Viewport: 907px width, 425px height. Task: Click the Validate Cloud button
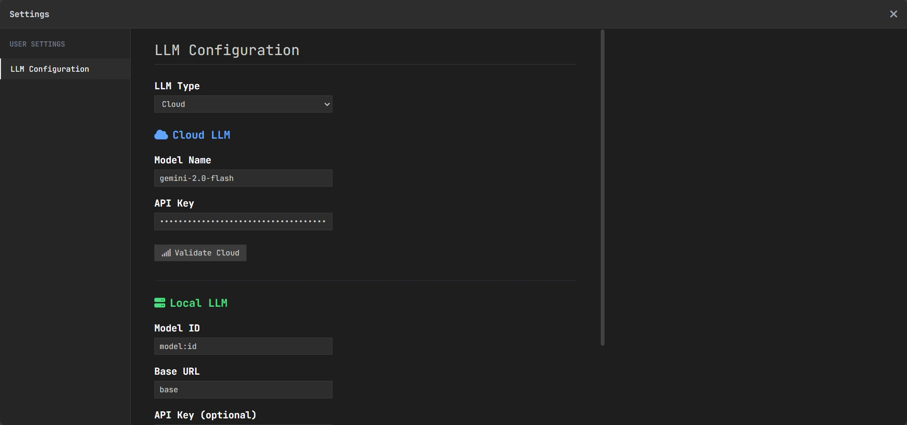click(200, 253)
